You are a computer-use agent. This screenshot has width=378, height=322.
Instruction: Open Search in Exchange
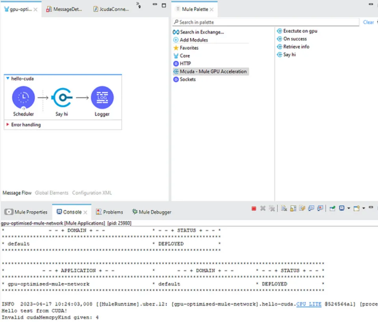(x=198, y=32)
